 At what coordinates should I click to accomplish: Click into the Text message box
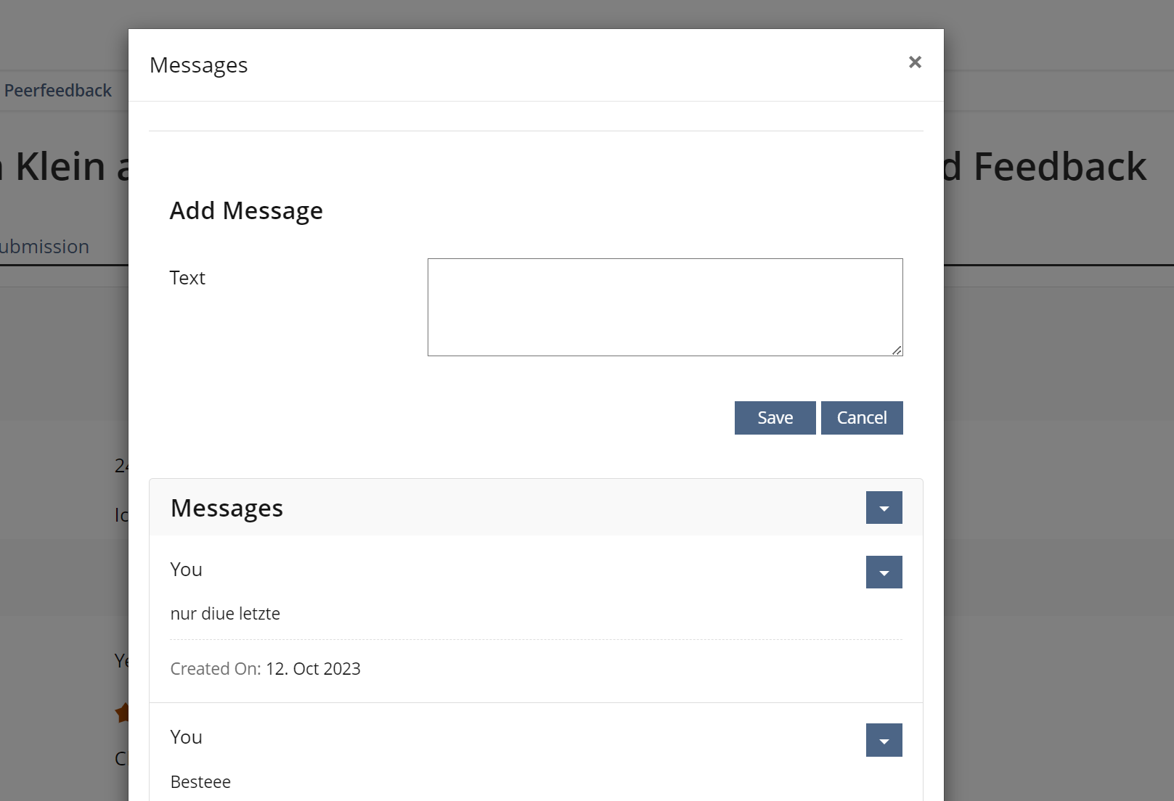point(664,307)
